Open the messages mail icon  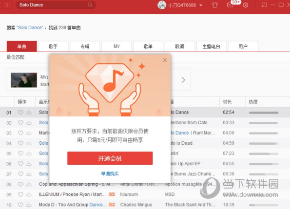[230, 5]
